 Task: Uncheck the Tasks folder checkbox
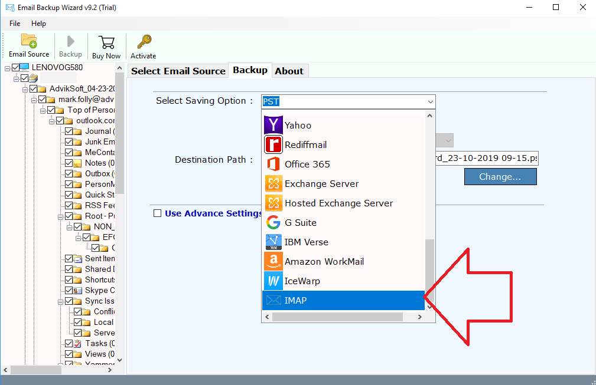tap(69, 344)
